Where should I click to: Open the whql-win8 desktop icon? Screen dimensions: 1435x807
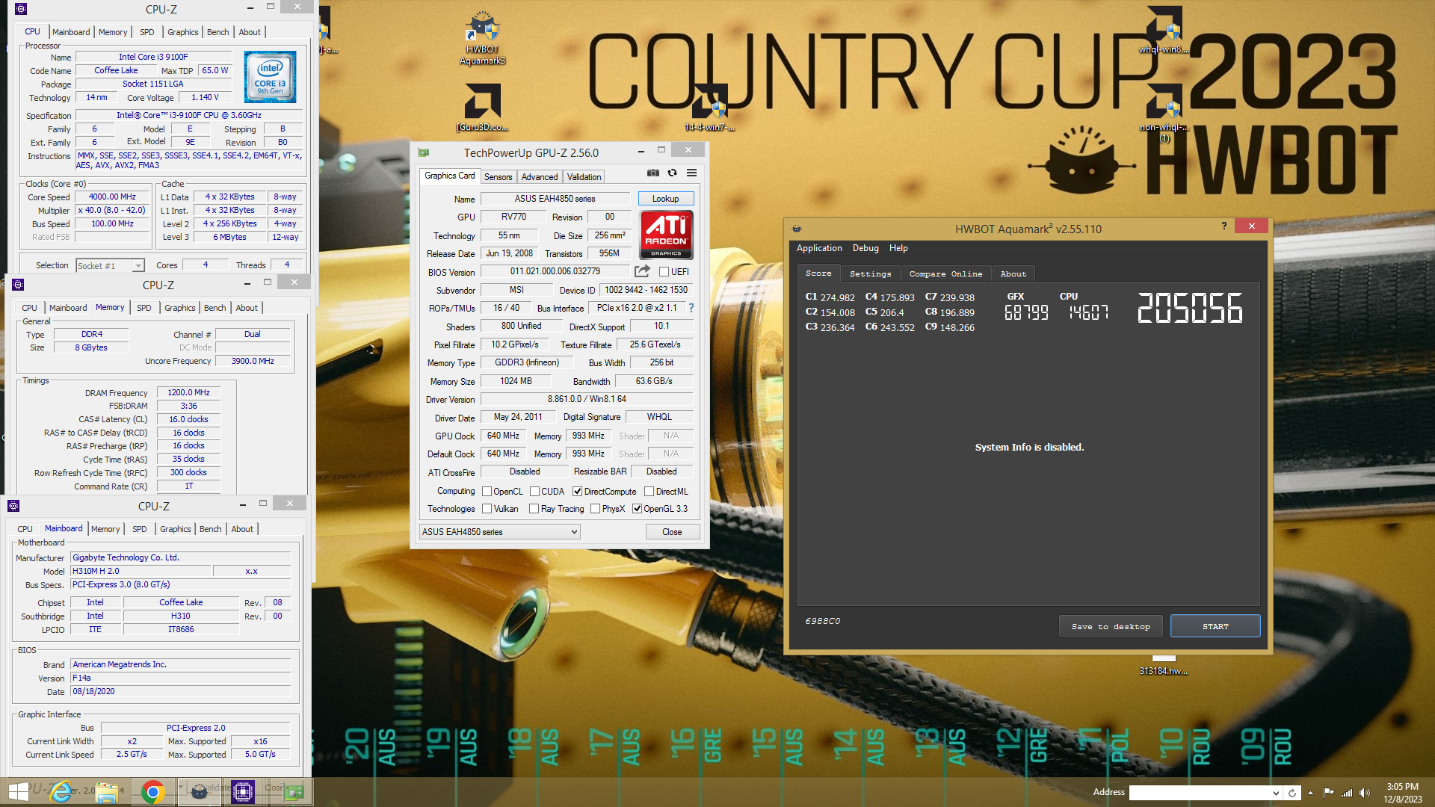point(1164,30)
